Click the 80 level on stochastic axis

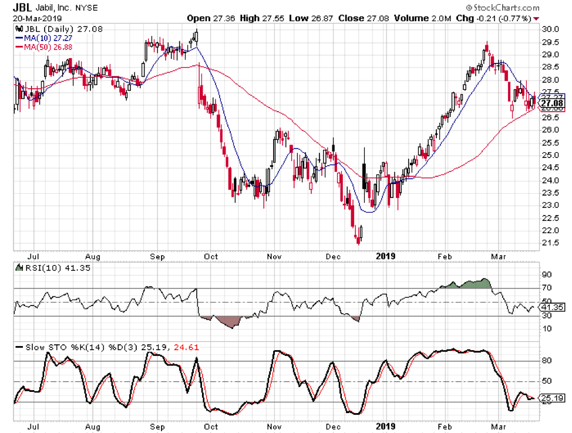tap(547, 361)
